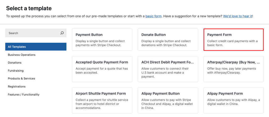Viewport: 269px width, 117px height.
Task: Click the search magnifier icon
Action: click(x=62, y=33)
